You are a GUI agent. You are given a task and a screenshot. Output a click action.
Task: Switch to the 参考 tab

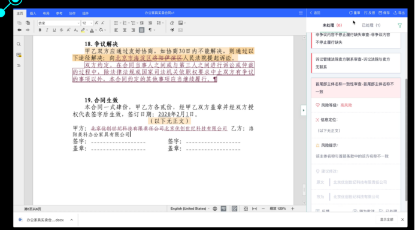coord(59,13)
